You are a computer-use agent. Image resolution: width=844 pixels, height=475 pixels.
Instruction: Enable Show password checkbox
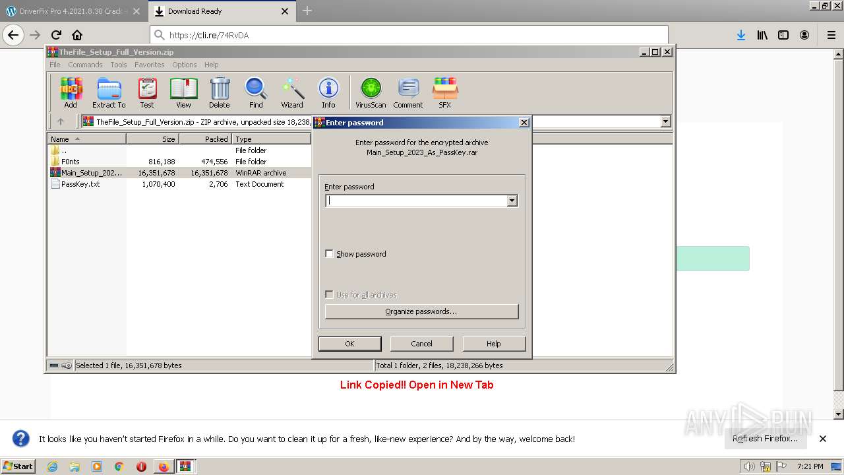point(329,254)
